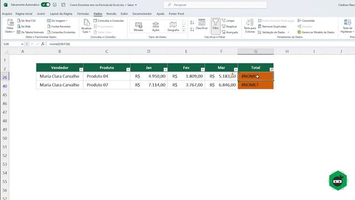Expand Validação de Dados dropdown arrow

(x=288, y=32)
